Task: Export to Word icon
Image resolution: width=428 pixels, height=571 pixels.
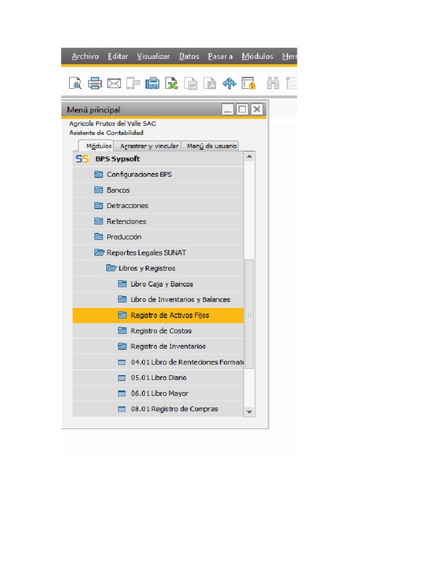Action: pyautogui.click(x=191, y=84)
